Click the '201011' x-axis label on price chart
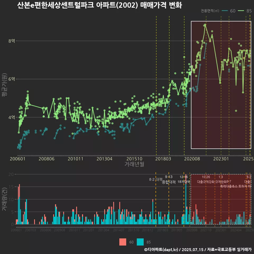This screenshot has height=254, width=254. (x=75, y=159)
